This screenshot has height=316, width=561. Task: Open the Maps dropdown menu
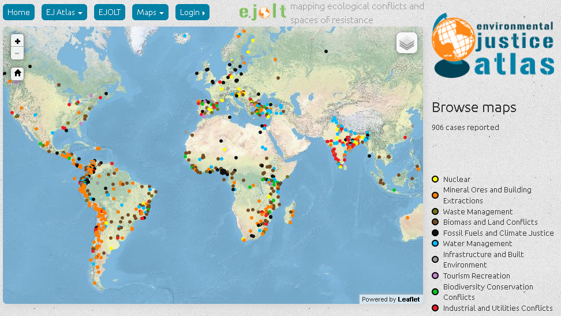pos(150,12)
